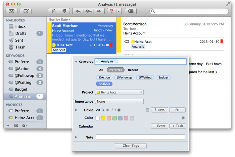Toggle the @Action keyword pill
The height and width of the screenshot is (157, 235).
click(104, 77)
